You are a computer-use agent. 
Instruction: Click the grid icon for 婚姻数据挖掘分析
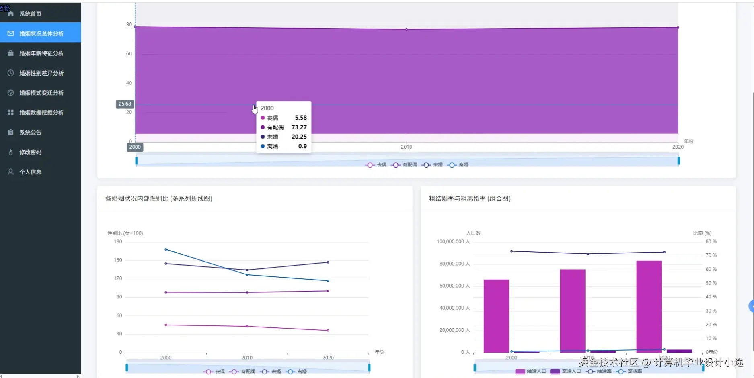11,112
